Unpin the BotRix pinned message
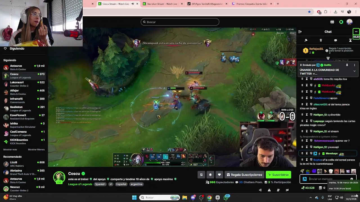Viewport: 360px width, 202px height. click(x=347, y=65)
